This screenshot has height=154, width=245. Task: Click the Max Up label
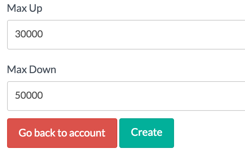tap(25, 8)
